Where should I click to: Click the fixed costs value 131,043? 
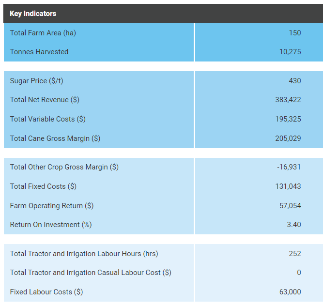point(288,186)
